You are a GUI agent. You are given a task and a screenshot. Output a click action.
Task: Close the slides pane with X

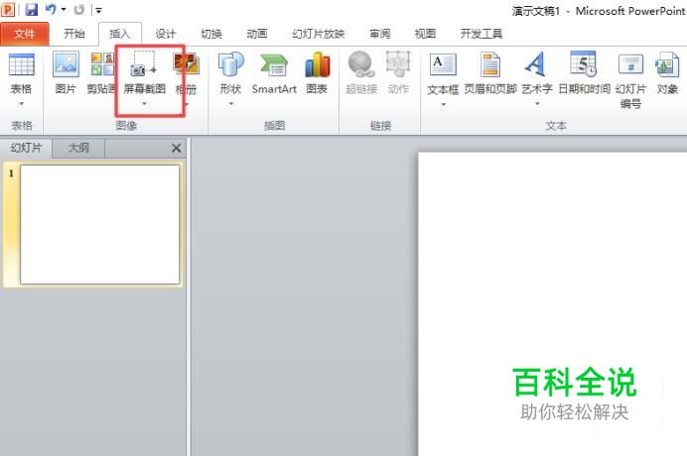[176, 149]
